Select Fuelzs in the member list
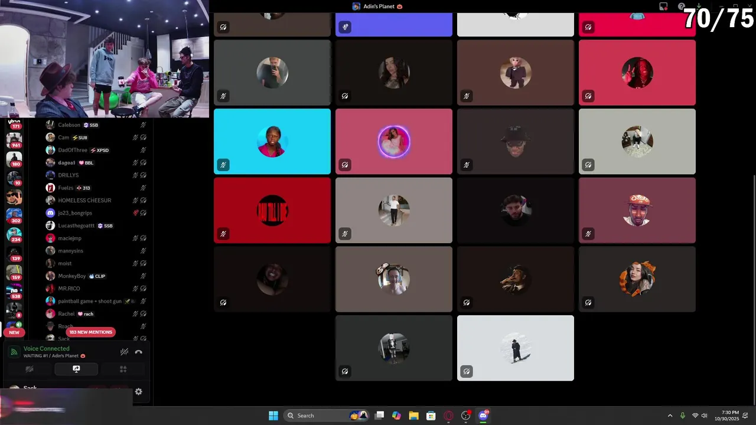This screenshot has height=425, width=756. pyautogui.click(x=96, y=188)
